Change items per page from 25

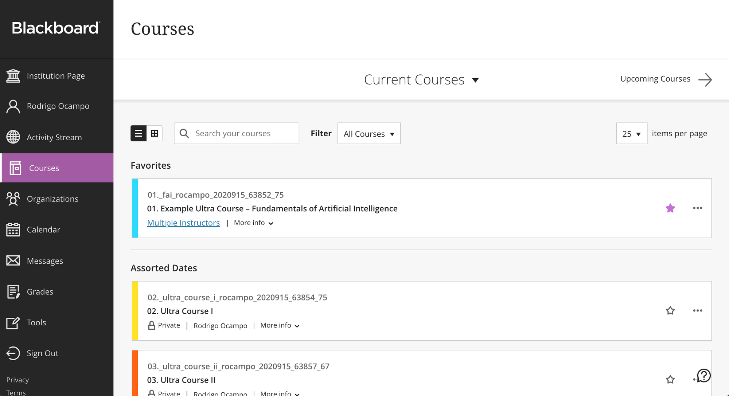pyautogui.click(x=631, y=133)
